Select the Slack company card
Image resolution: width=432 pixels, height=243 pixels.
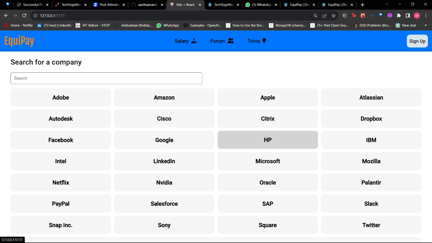(x=371, y=204)
